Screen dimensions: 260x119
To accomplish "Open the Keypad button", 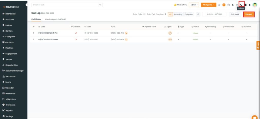I will [249, 14].
